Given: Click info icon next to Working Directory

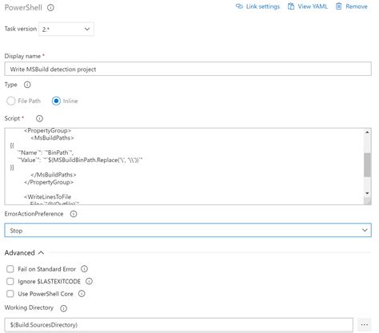Looking at the screenshot, I should coord(63,308).
